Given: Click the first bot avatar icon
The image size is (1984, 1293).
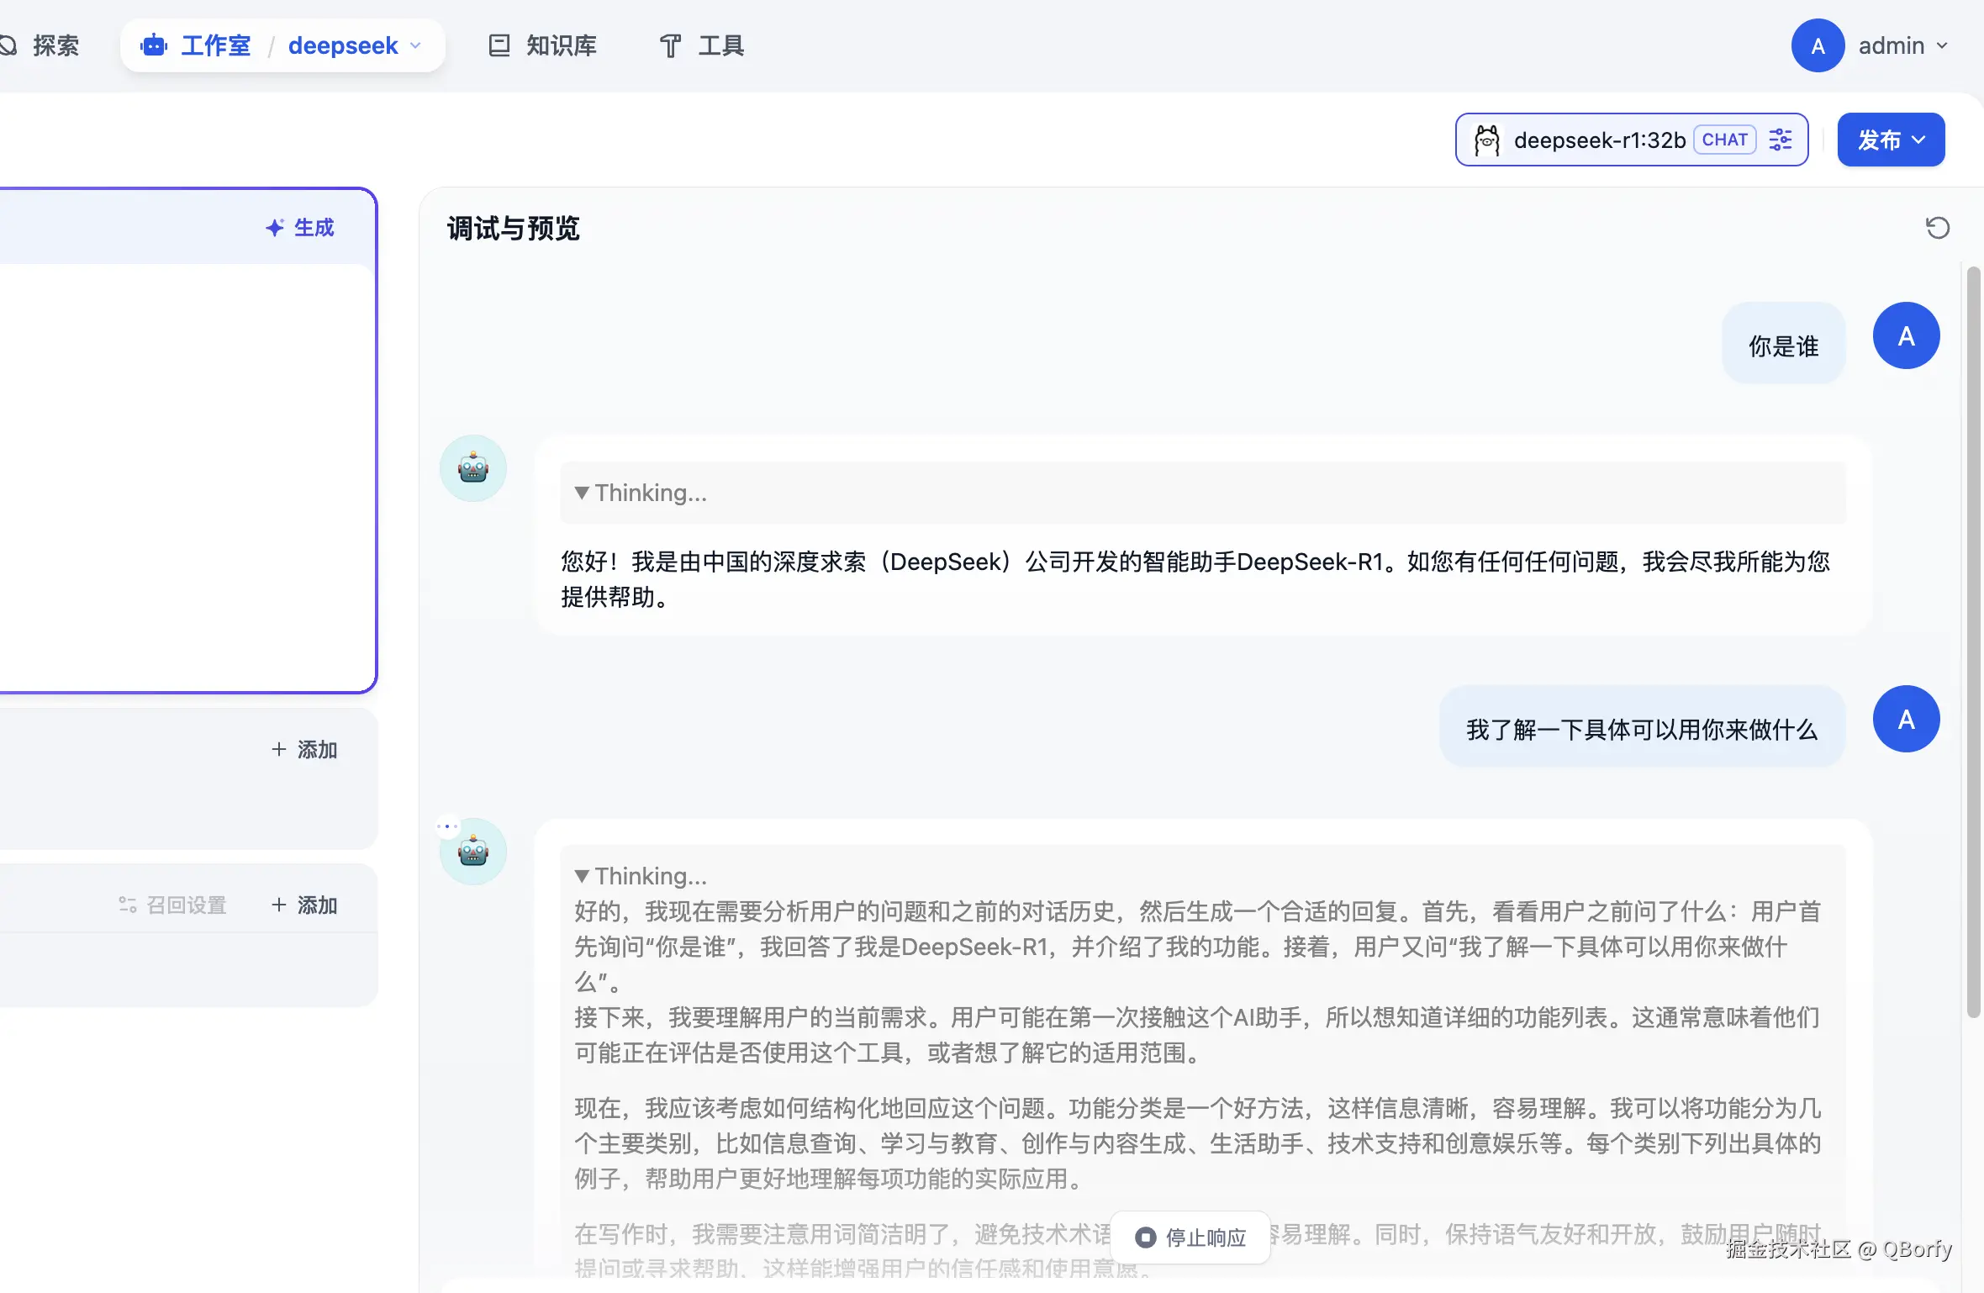Looking at the screenshot, I should click(473, 468).
